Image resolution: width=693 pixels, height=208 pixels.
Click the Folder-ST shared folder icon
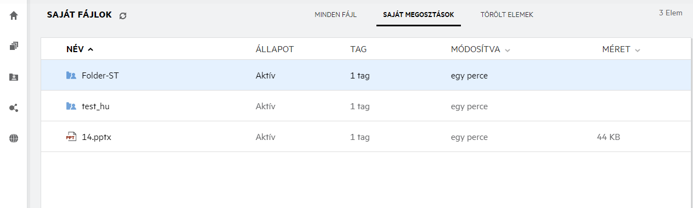coord(71,76)
